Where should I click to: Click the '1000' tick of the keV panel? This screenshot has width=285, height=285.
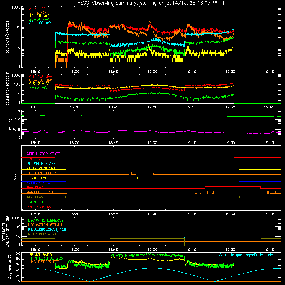16,7
